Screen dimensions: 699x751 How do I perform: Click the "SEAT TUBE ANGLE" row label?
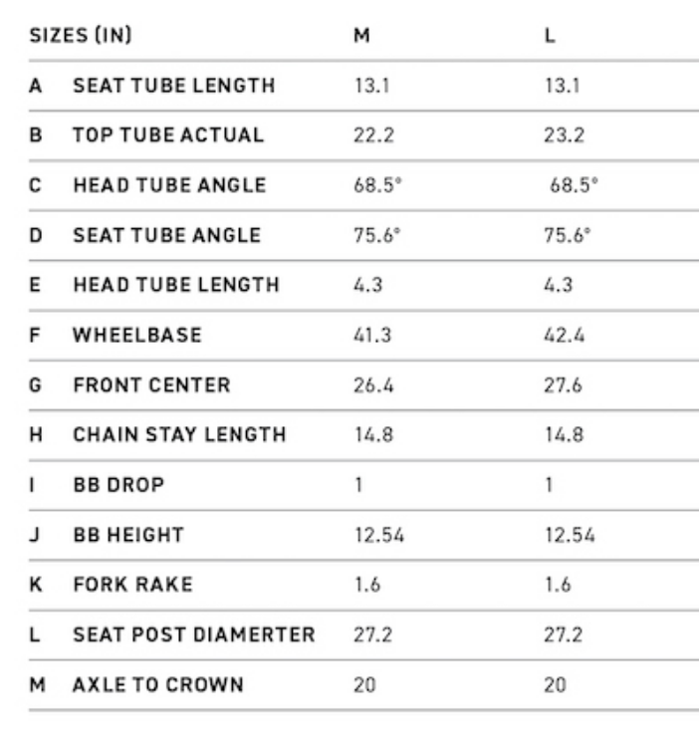coord(166,235)
